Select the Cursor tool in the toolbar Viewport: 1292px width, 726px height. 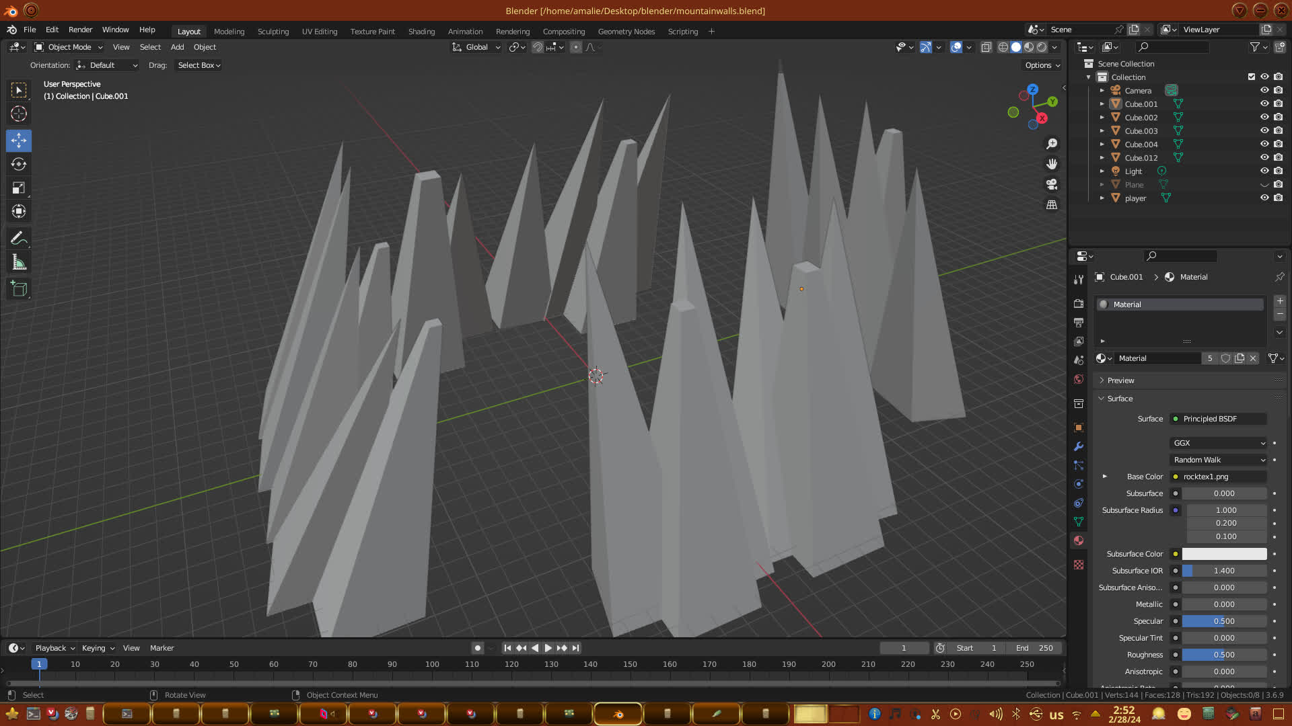point(19,114)
